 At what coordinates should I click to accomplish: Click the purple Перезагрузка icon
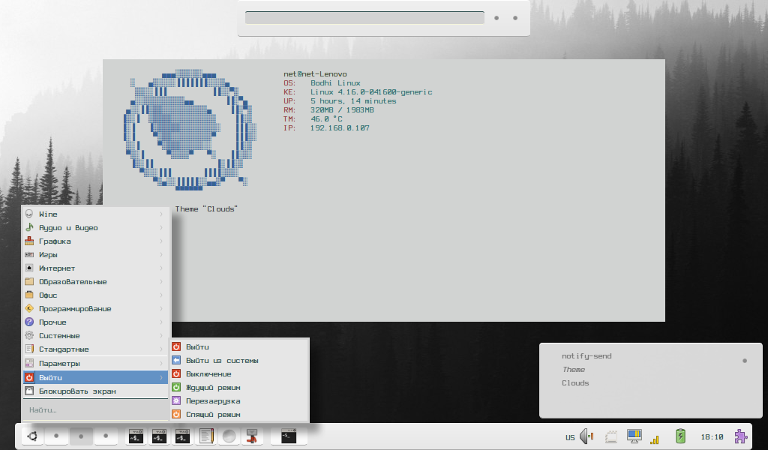tap(176, 400)
